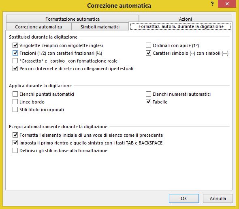
Task: Close the Correzione automatica dialog
Action: [227, 4]
